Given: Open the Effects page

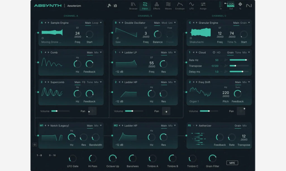Looking at the screenshot, I should (x=156, y=6).
